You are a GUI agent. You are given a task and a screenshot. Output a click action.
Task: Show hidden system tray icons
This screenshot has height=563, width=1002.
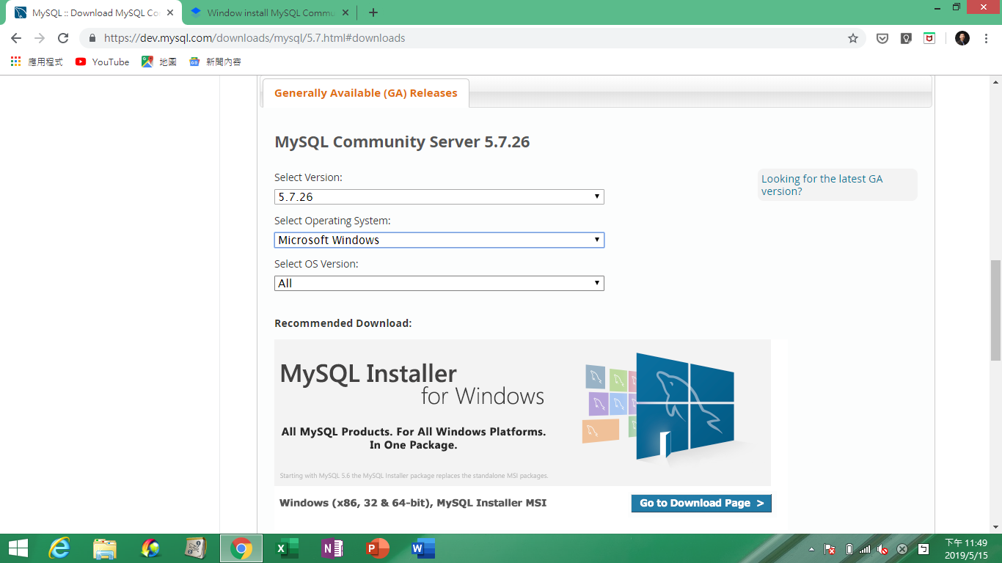coord(812,549)
